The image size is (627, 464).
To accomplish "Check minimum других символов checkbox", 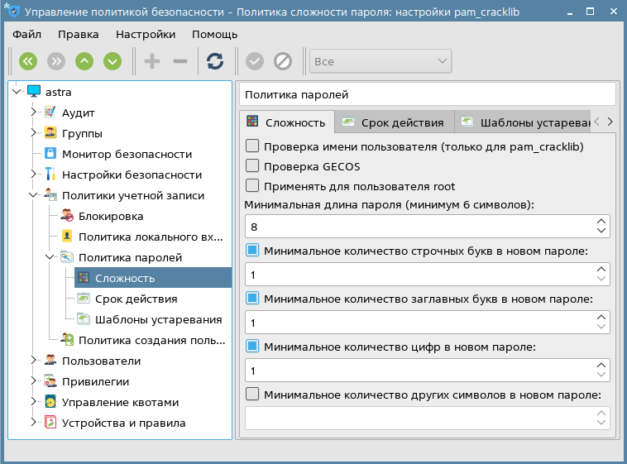I will (x=252, y=394).
